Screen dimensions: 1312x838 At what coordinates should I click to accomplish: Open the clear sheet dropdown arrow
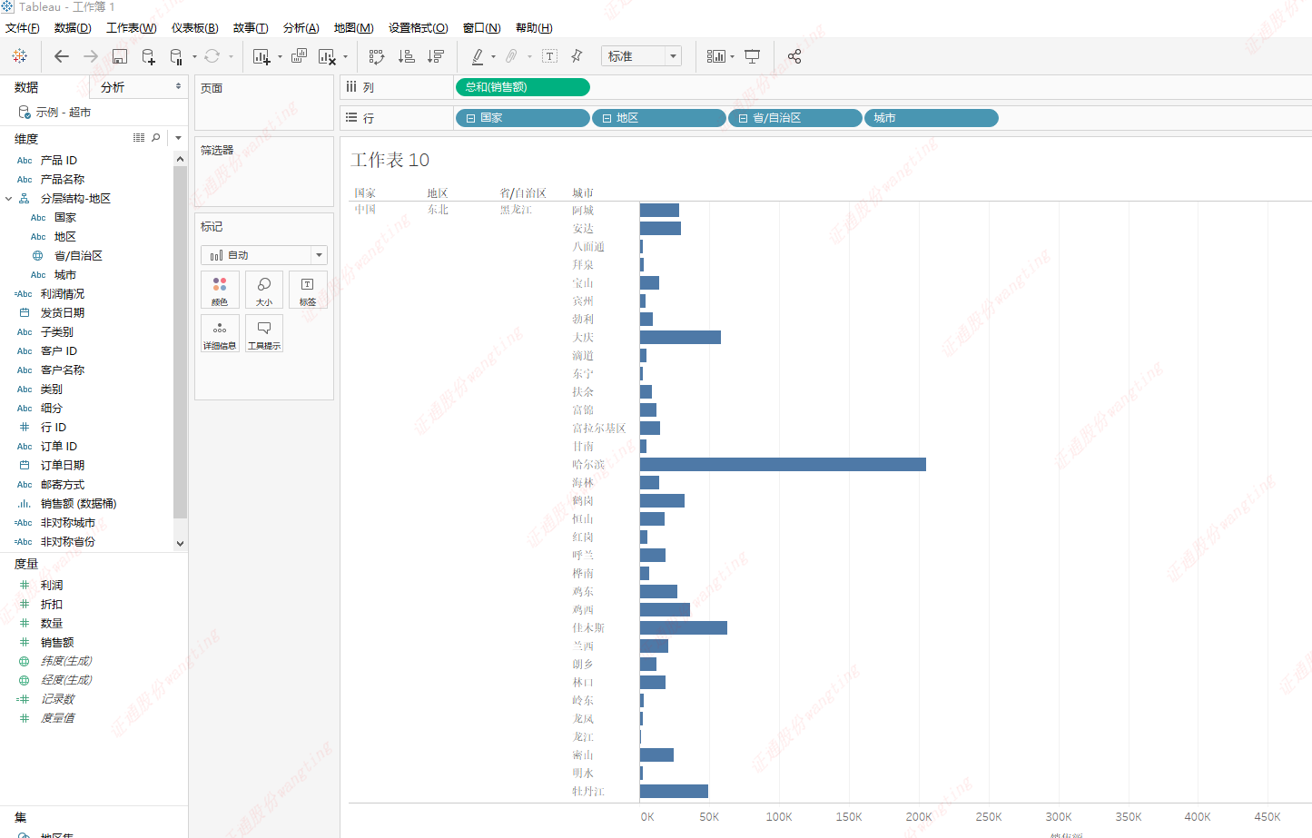tap(346, 57)
